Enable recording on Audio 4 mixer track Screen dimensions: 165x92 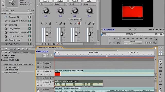point(93,23)
